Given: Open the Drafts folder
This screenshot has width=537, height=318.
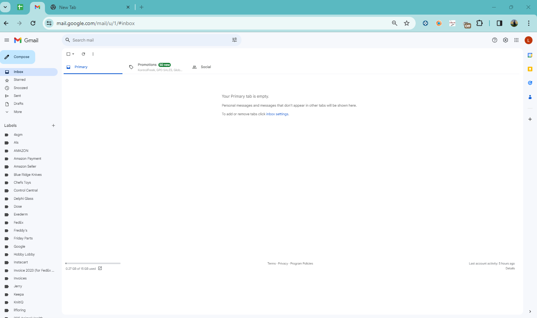Looking at the screenshot, I should (x=28, y=104).
